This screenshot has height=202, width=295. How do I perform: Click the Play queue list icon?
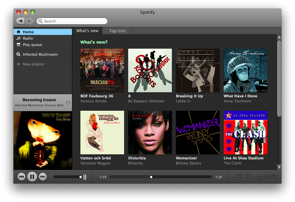pyautogui.click(x=19, y=45)
